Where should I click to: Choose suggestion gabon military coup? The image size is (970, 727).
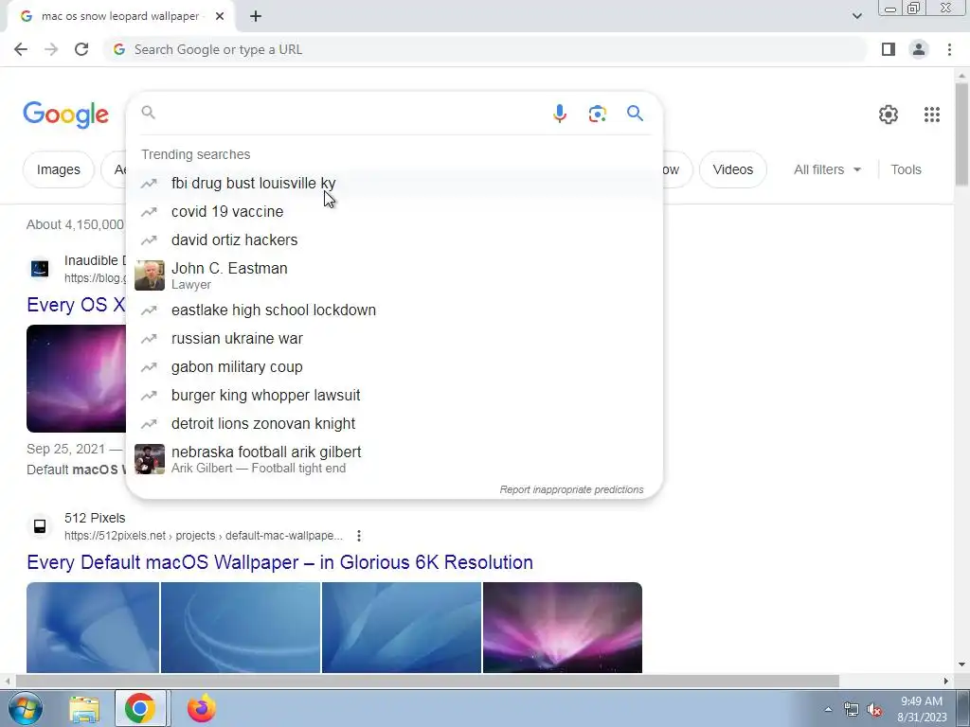394,366
